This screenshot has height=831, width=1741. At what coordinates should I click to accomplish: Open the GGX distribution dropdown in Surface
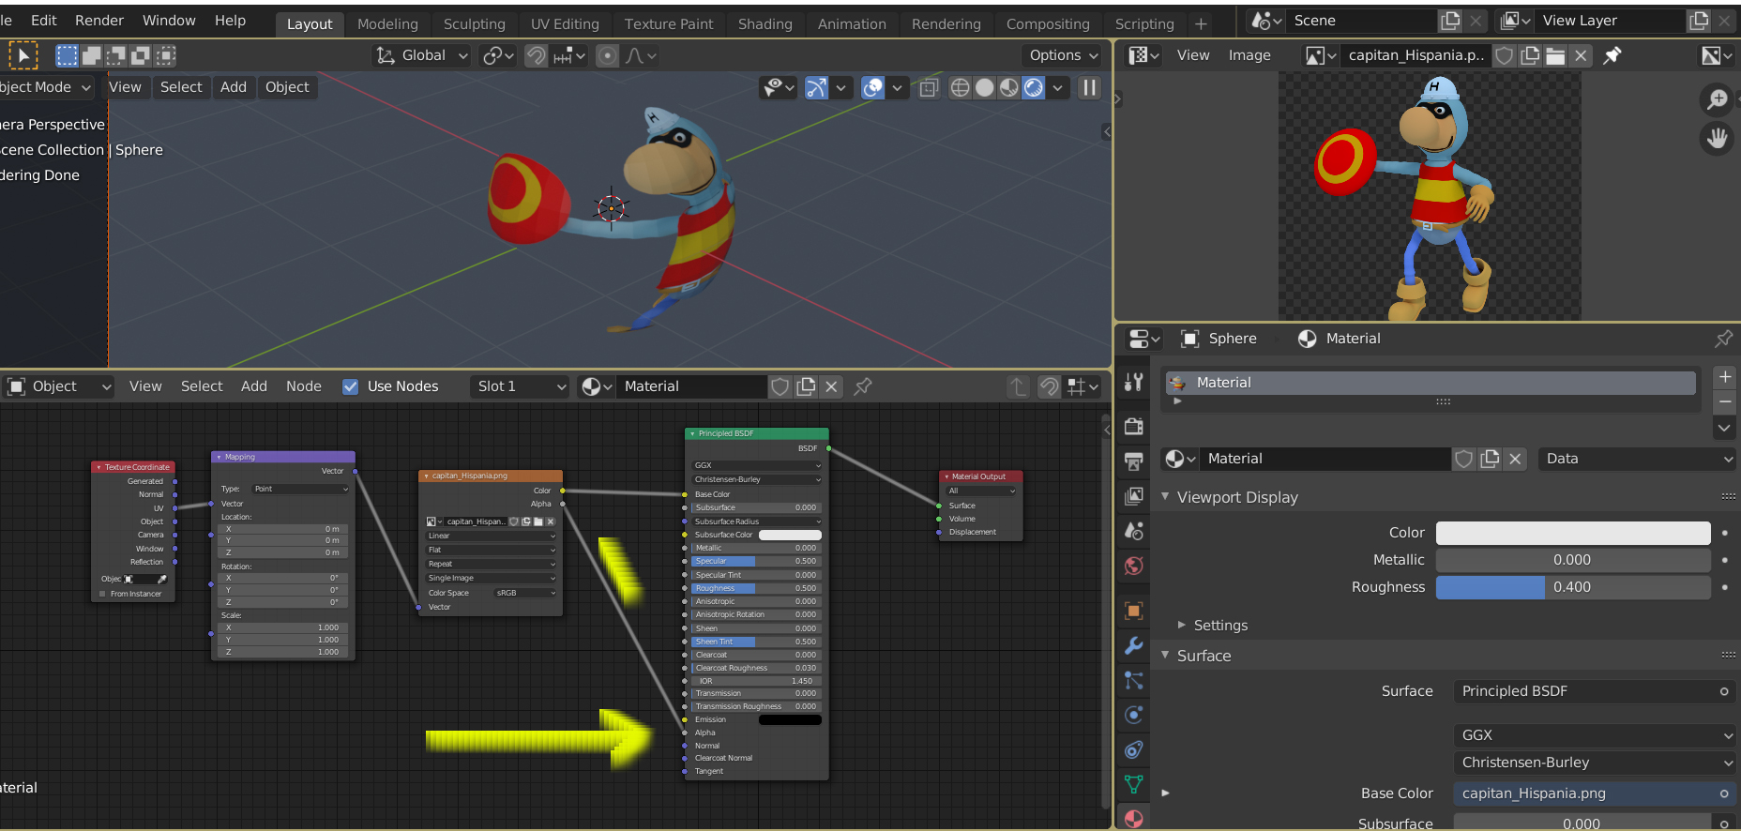pos(1593,735)
